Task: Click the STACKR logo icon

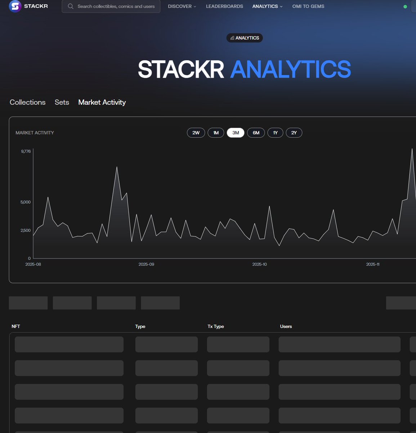Action: 15,6
